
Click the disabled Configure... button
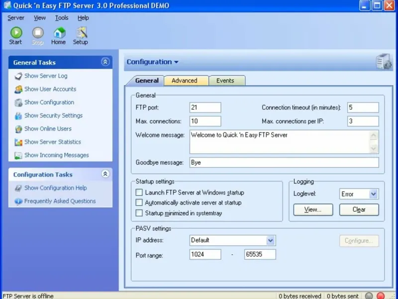click(359, 241)
